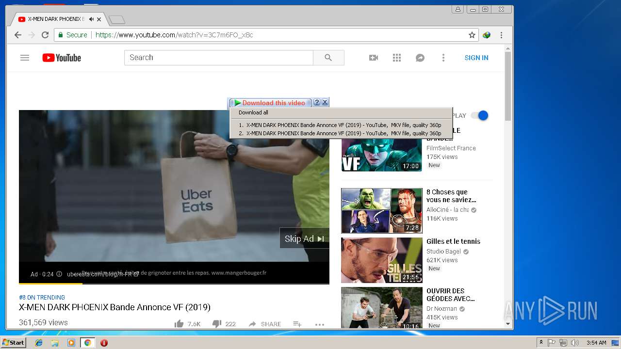Open YouTube settings three-dot menu
Screen dimensions: 621x349
point(443,58)
